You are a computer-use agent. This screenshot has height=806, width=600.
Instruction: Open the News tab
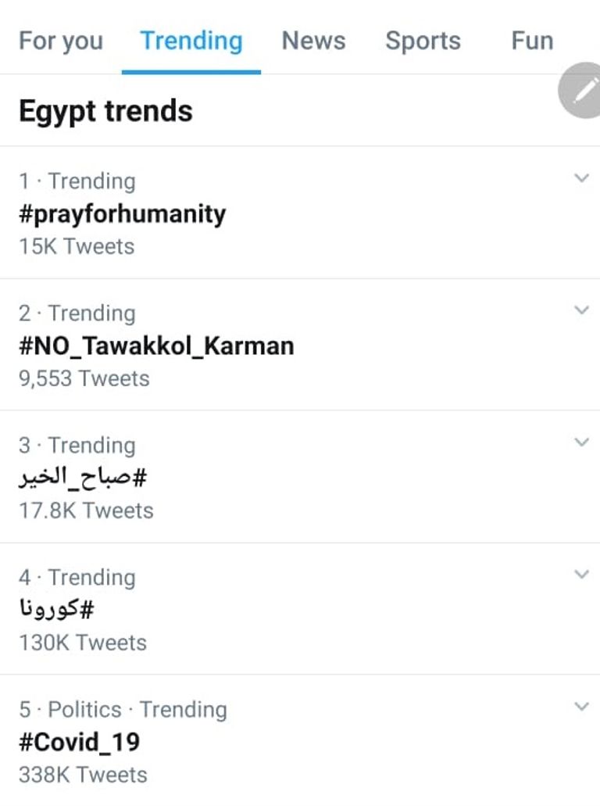(x=314, y=41)
